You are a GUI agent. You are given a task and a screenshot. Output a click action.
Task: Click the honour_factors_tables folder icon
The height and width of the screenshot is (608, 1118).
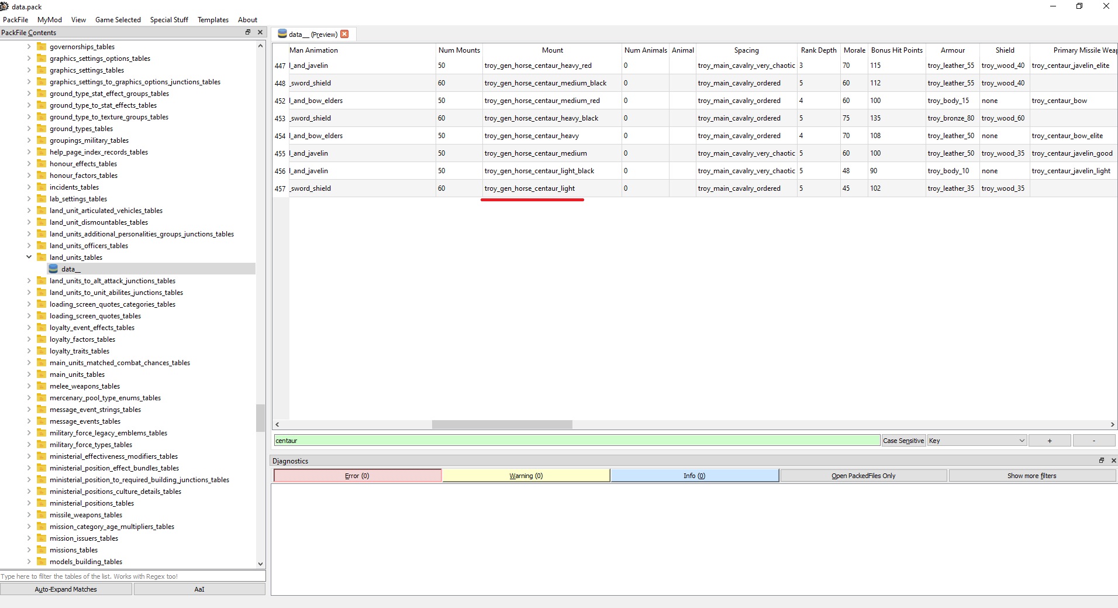[42, 175]
